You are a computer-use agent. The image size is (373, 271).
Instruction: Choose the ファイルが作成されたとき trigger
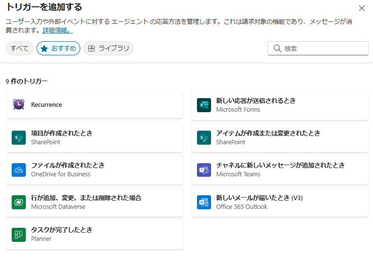click(x=94, y=170)
